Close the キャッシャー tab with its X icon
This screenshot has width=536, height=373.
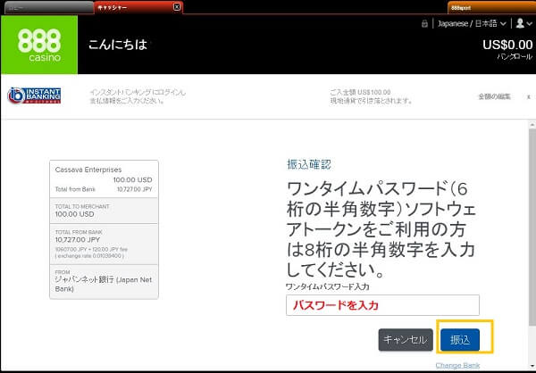pos(176,6)
